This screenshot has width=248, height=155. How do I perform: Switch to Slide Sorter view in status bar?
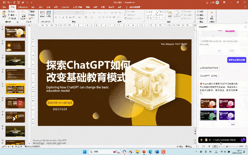204,147
